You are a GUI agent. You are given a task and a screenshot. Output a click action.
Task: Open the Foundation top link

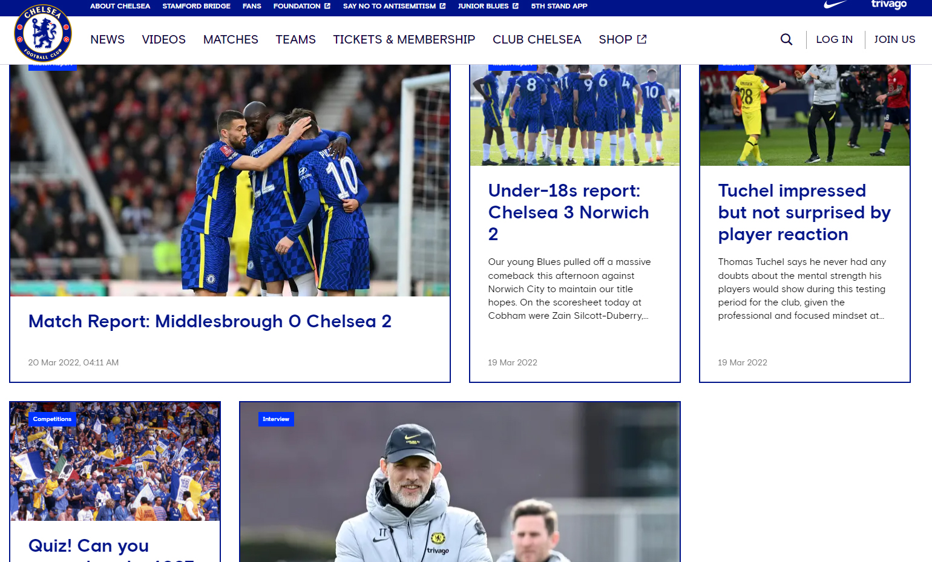click(297, 6)
